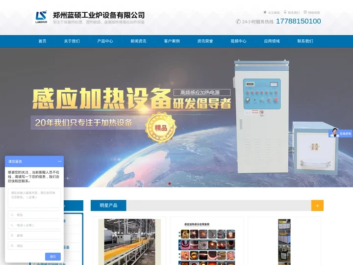Submit the message form with 提交
The height and width of the screenshot is (265, 353).
point(53,257)
